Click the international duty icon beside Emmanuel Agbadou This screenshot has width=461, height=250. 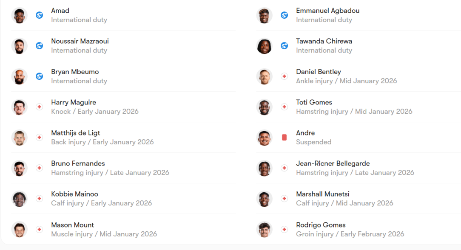coord(284,15)
